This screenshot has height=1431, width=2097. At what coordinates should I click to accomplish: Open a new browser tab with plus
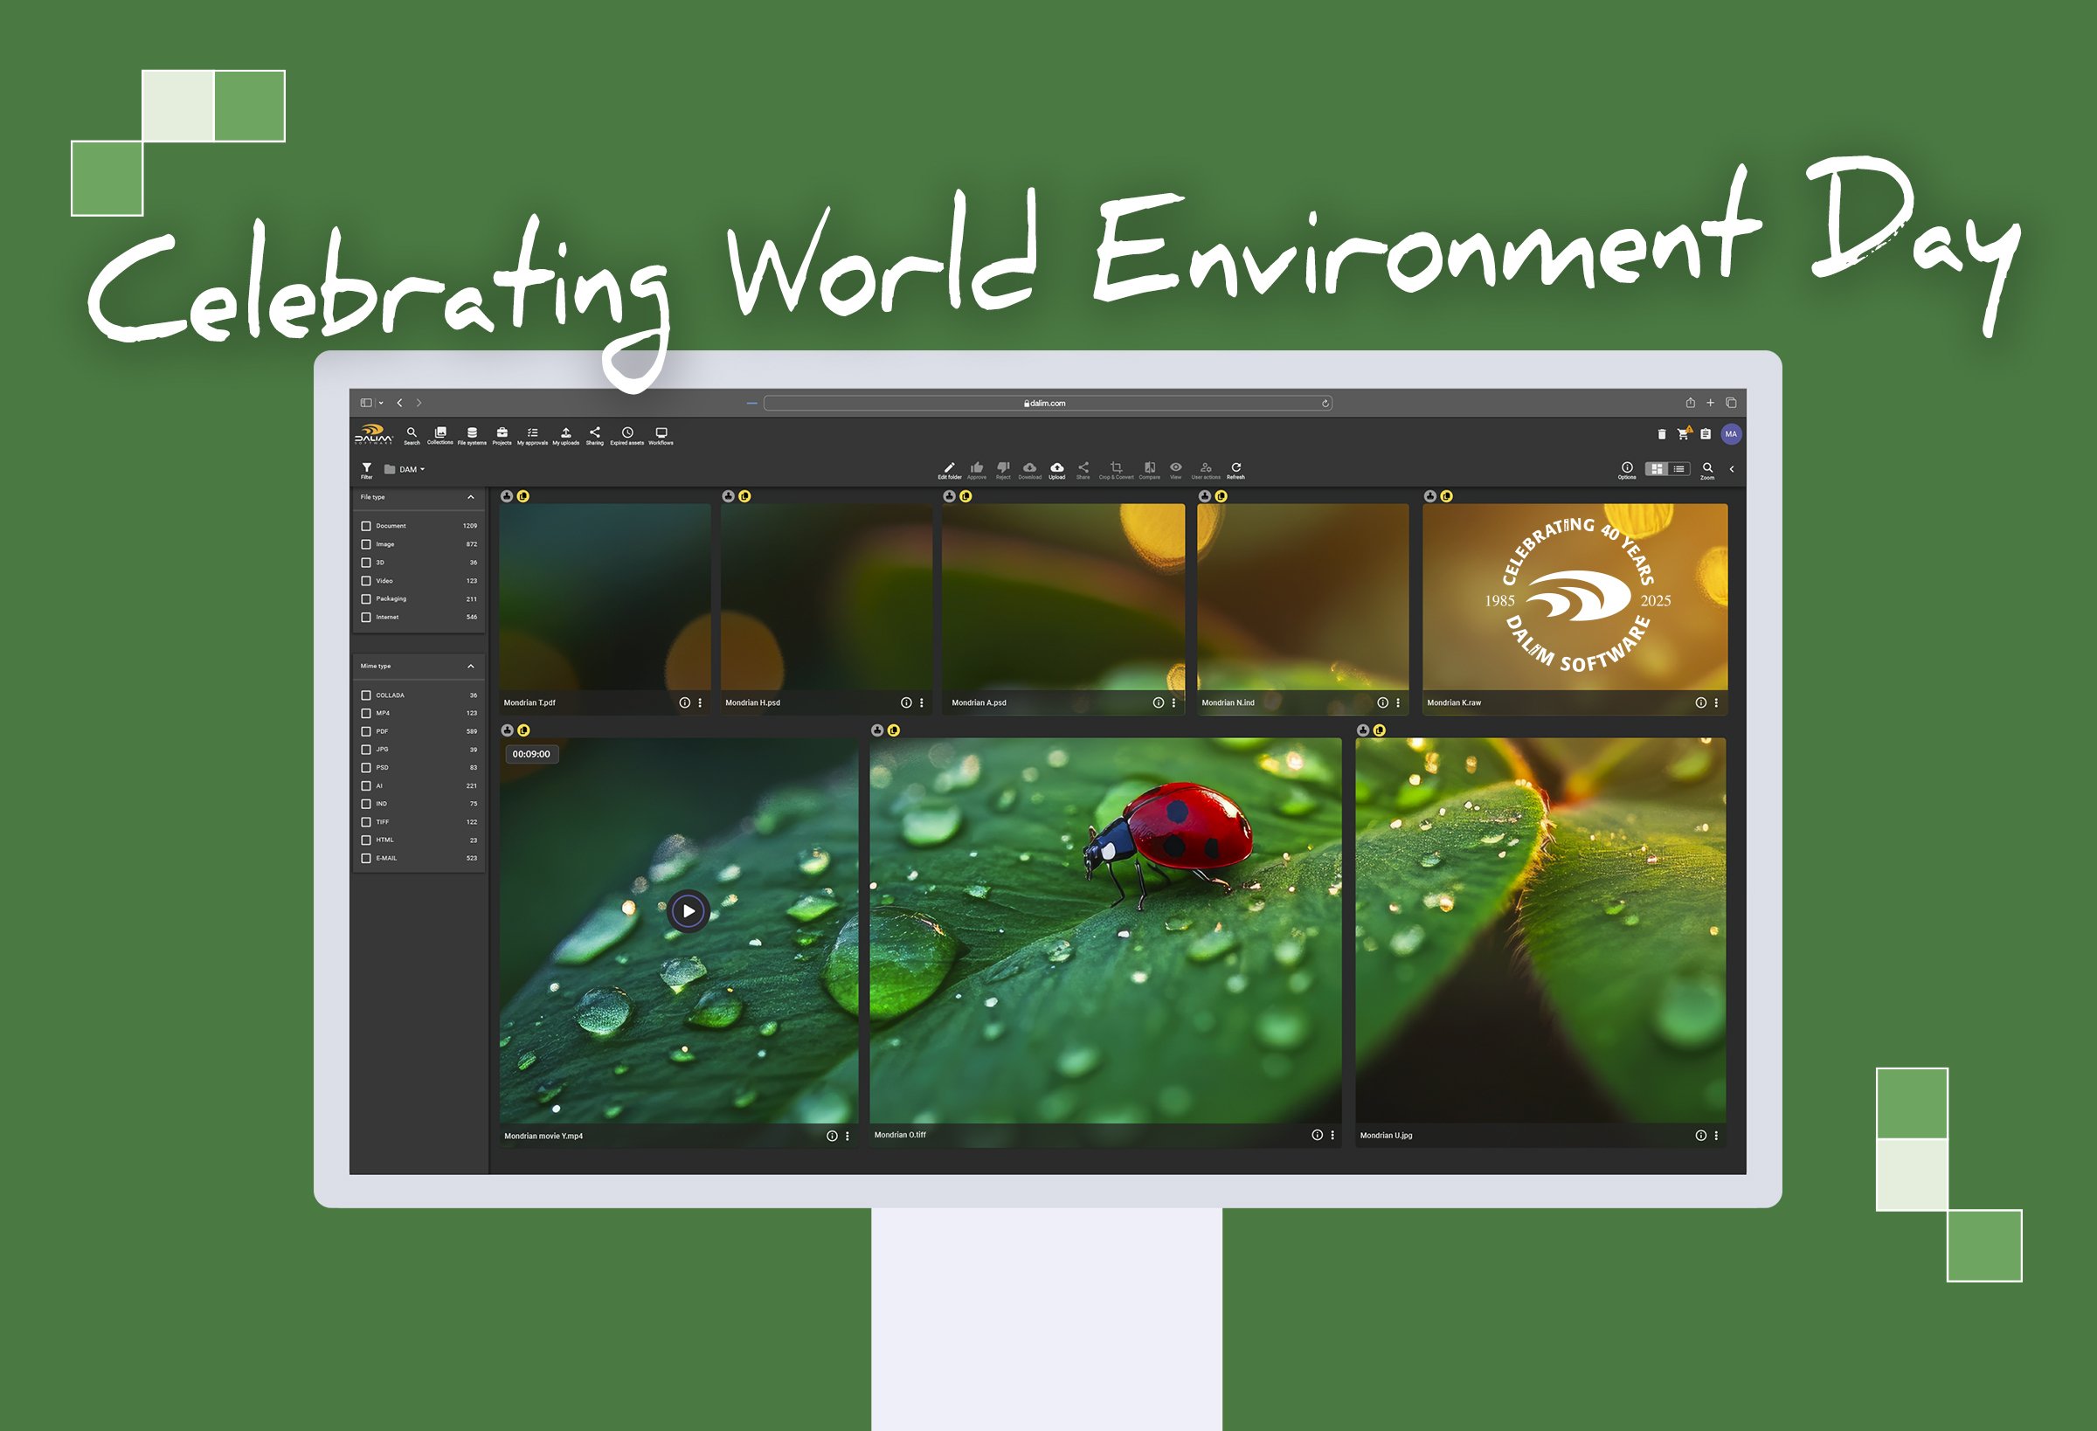[1710, 404]
